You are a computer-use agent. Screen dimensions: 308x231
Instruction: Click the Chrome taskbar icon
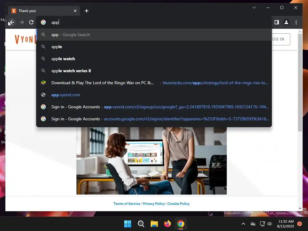coord(181,224)
